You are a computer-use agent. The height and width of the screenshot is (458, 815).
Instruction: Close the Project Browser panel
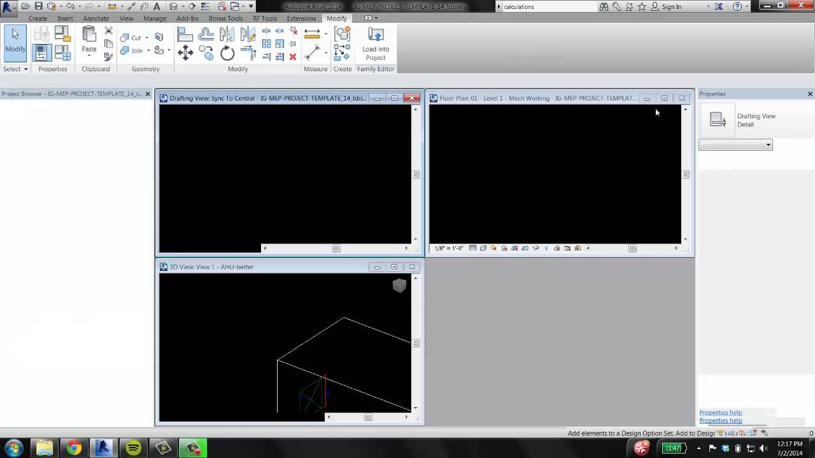tap(148, 94)
